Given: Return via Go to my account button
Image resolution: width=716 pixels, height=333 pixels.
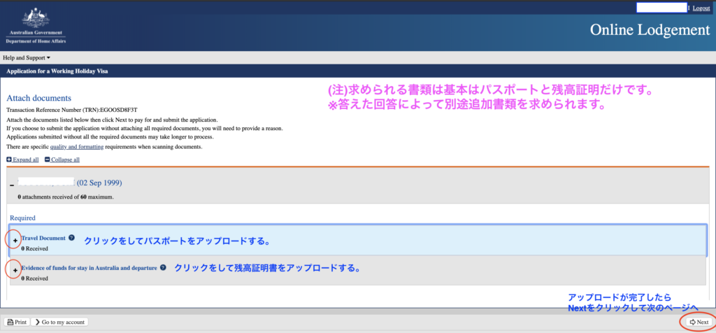Looking at the screenshot, I should coord(60,322).
